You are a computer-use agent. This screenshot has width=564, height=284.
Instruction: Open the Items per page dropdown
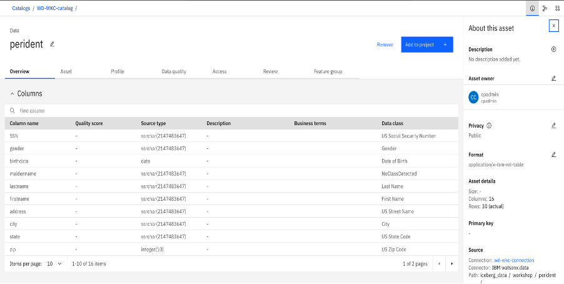[53, 264]
